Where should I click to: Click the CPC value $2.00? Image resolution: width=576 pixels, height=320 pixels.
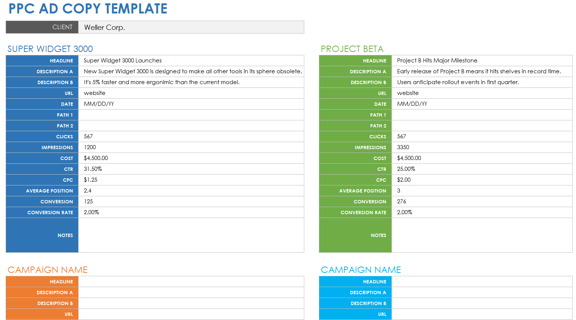(481, 180)
